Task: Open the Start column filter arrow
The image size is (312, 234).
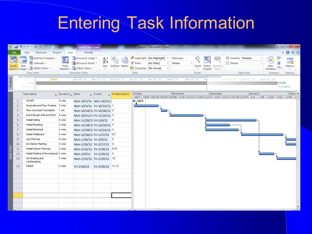Action: pyautogui.click(x=91, y=95)
